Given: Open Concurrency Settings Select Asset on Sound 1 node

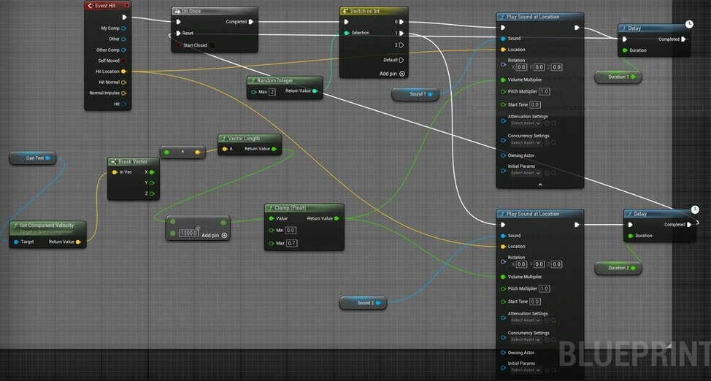Looking at the screenshot, I should [526, 143].
